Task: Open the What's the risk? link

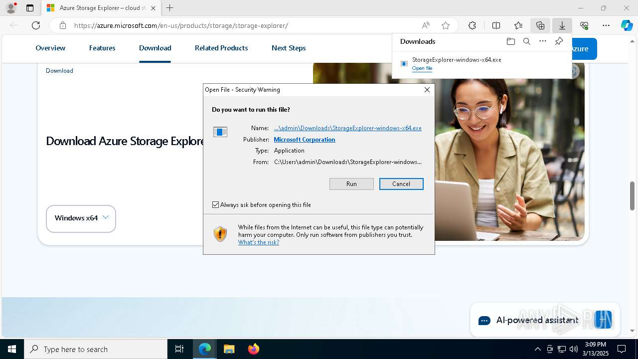Action: [x=259, y=242]
